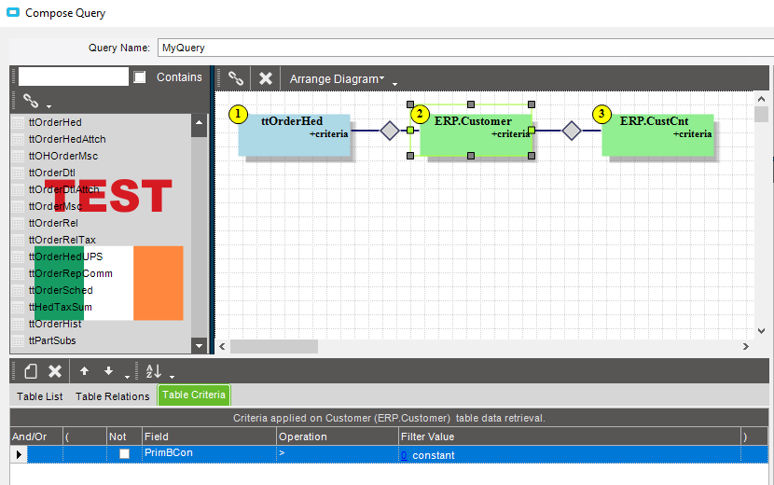Screen dimensions: 774x485
Task: Select ttOrderRel in table list
Action: tap(53, 223)
